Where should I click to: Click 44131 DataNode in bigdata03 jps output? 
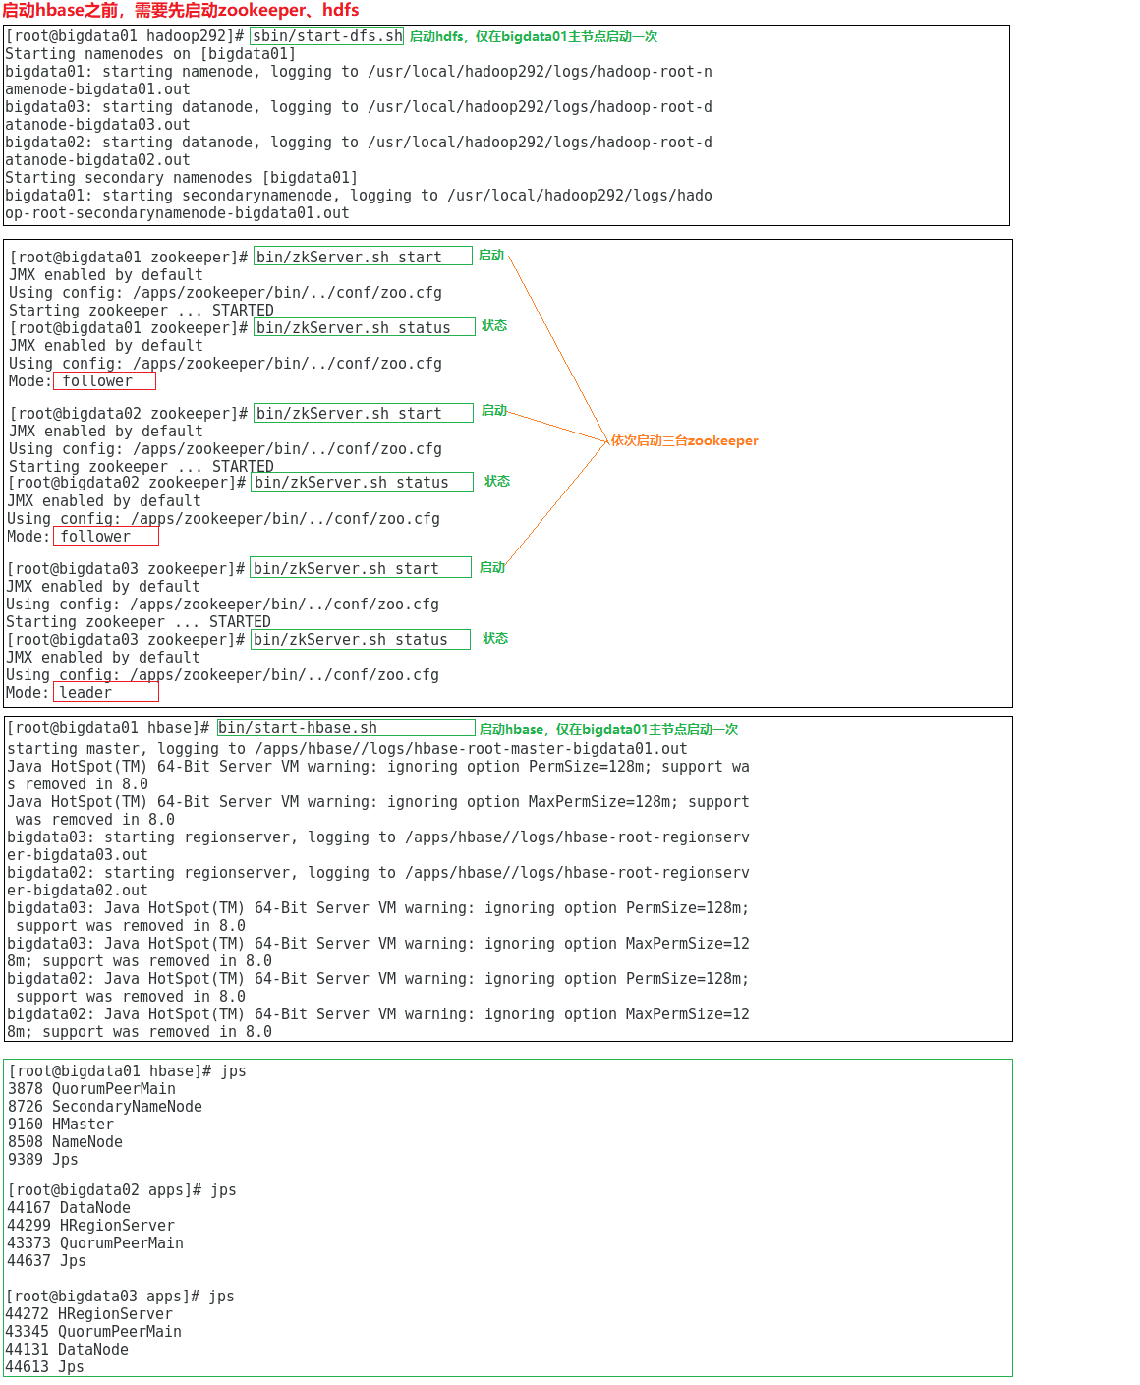pyautogui.click(x=67, y=1350)
